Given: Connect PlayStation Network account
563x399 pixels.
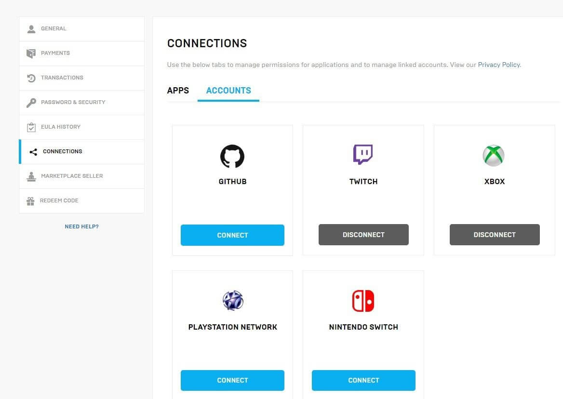Looking at the screenshot, I should [232, 380].
